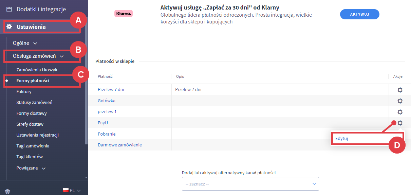Open the PL language selector
Screen dimensions: 411x195
coord(72,191)
